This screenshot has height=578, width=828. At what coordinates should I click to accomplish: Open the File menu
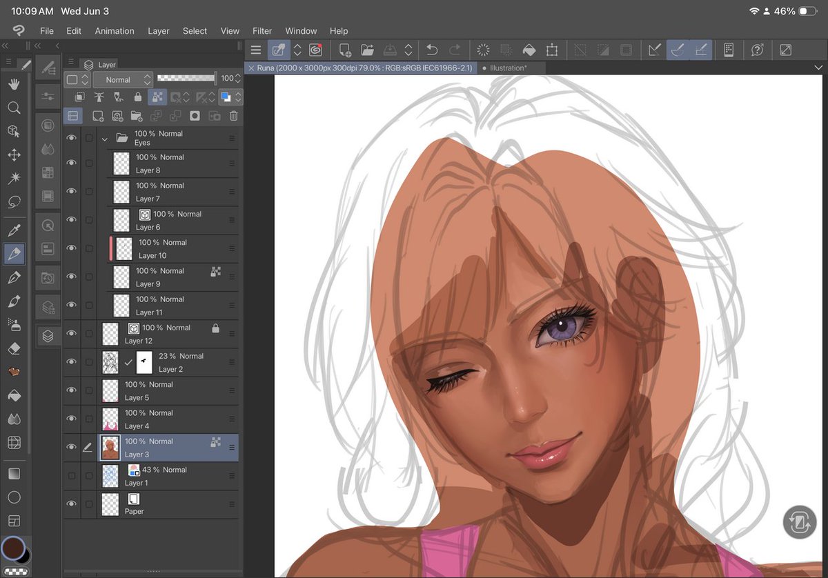[x=46, y=31]
